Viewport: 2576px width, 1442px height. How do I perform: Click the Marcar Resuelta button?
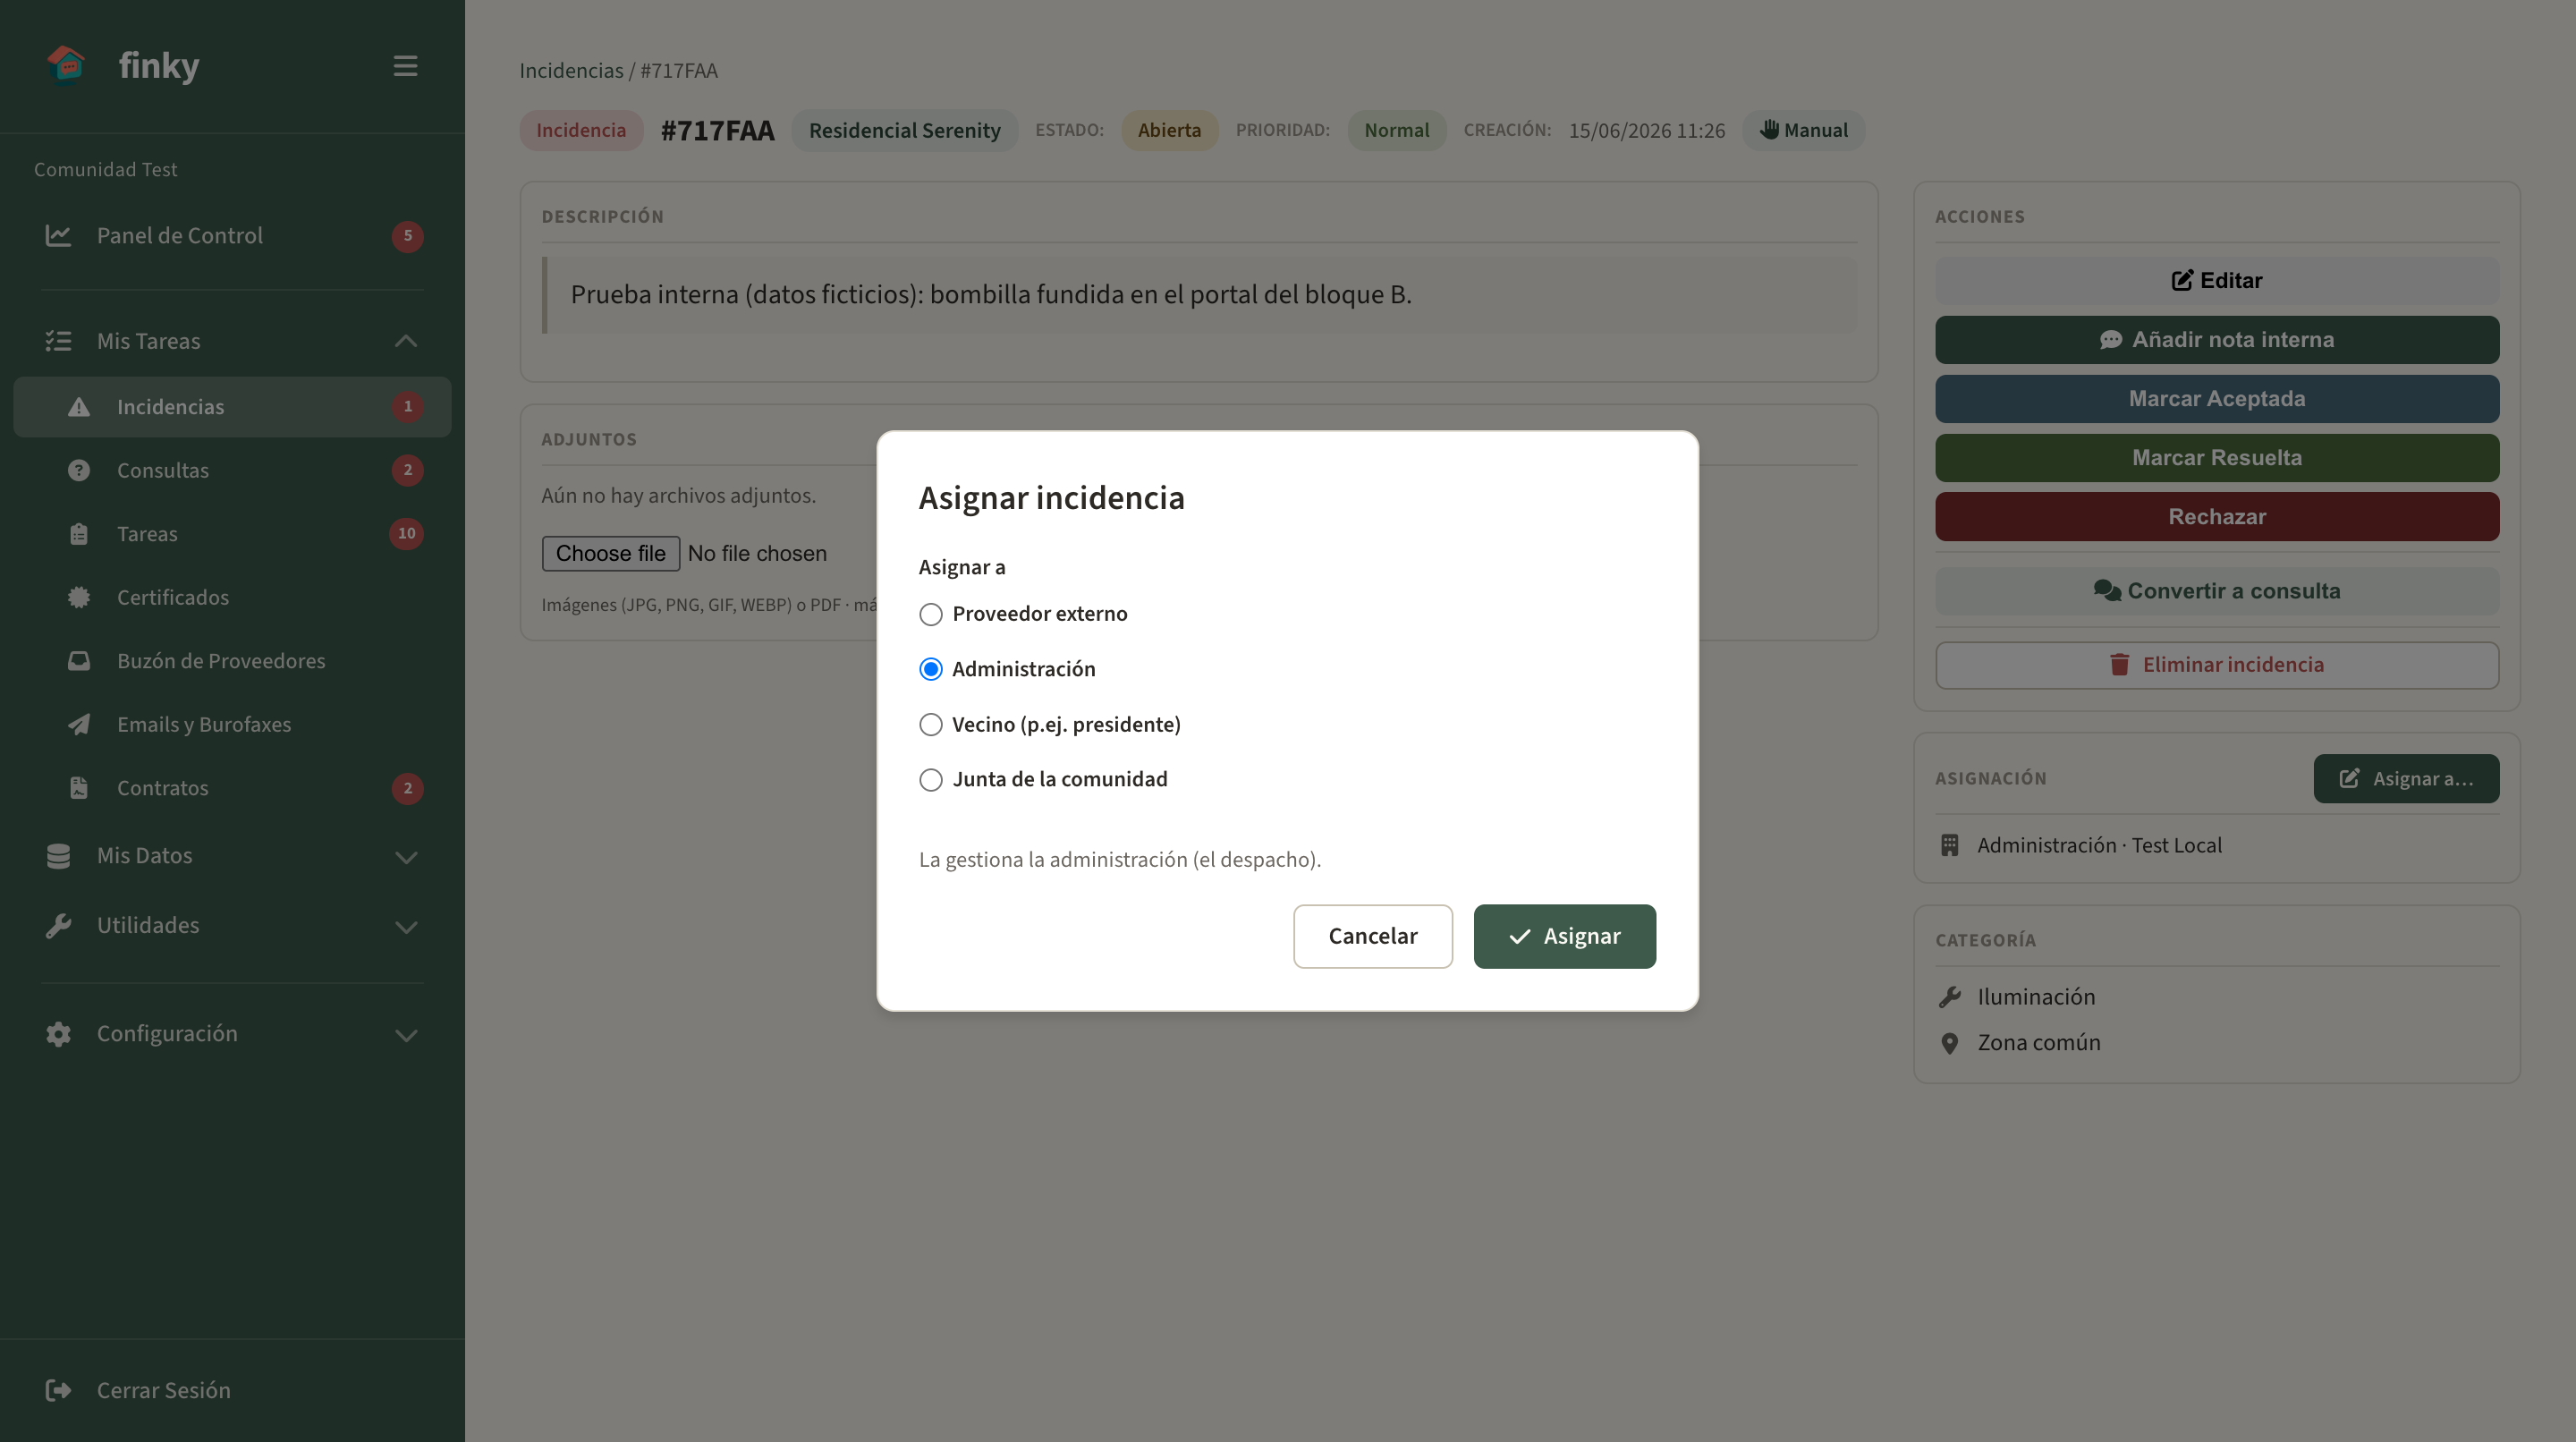(x=2216, y=458)
